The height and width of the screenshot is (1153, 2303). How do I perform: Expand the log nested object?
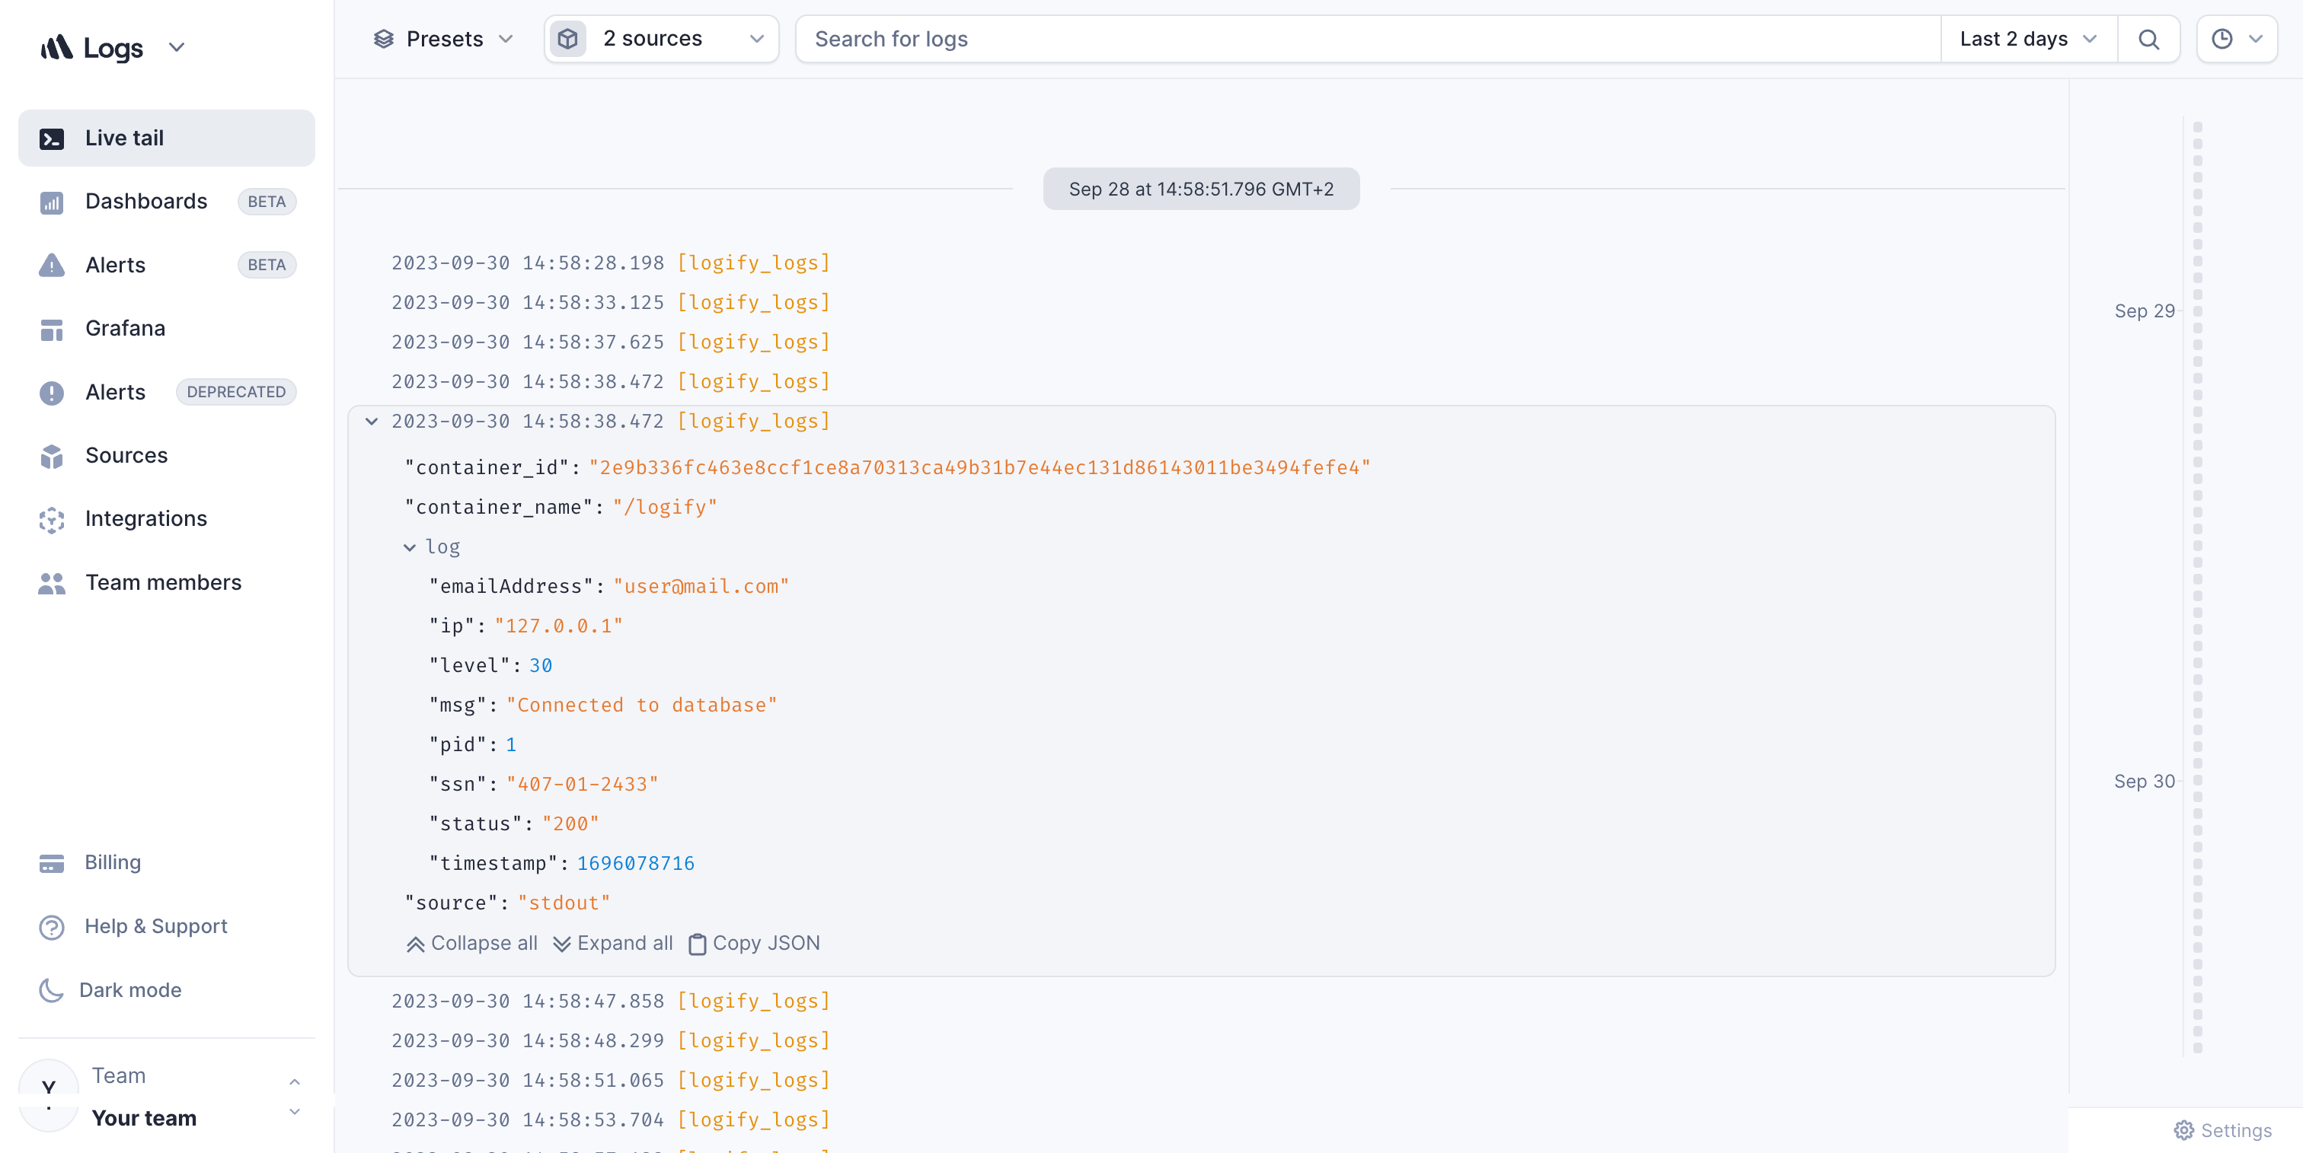point(409,546)
